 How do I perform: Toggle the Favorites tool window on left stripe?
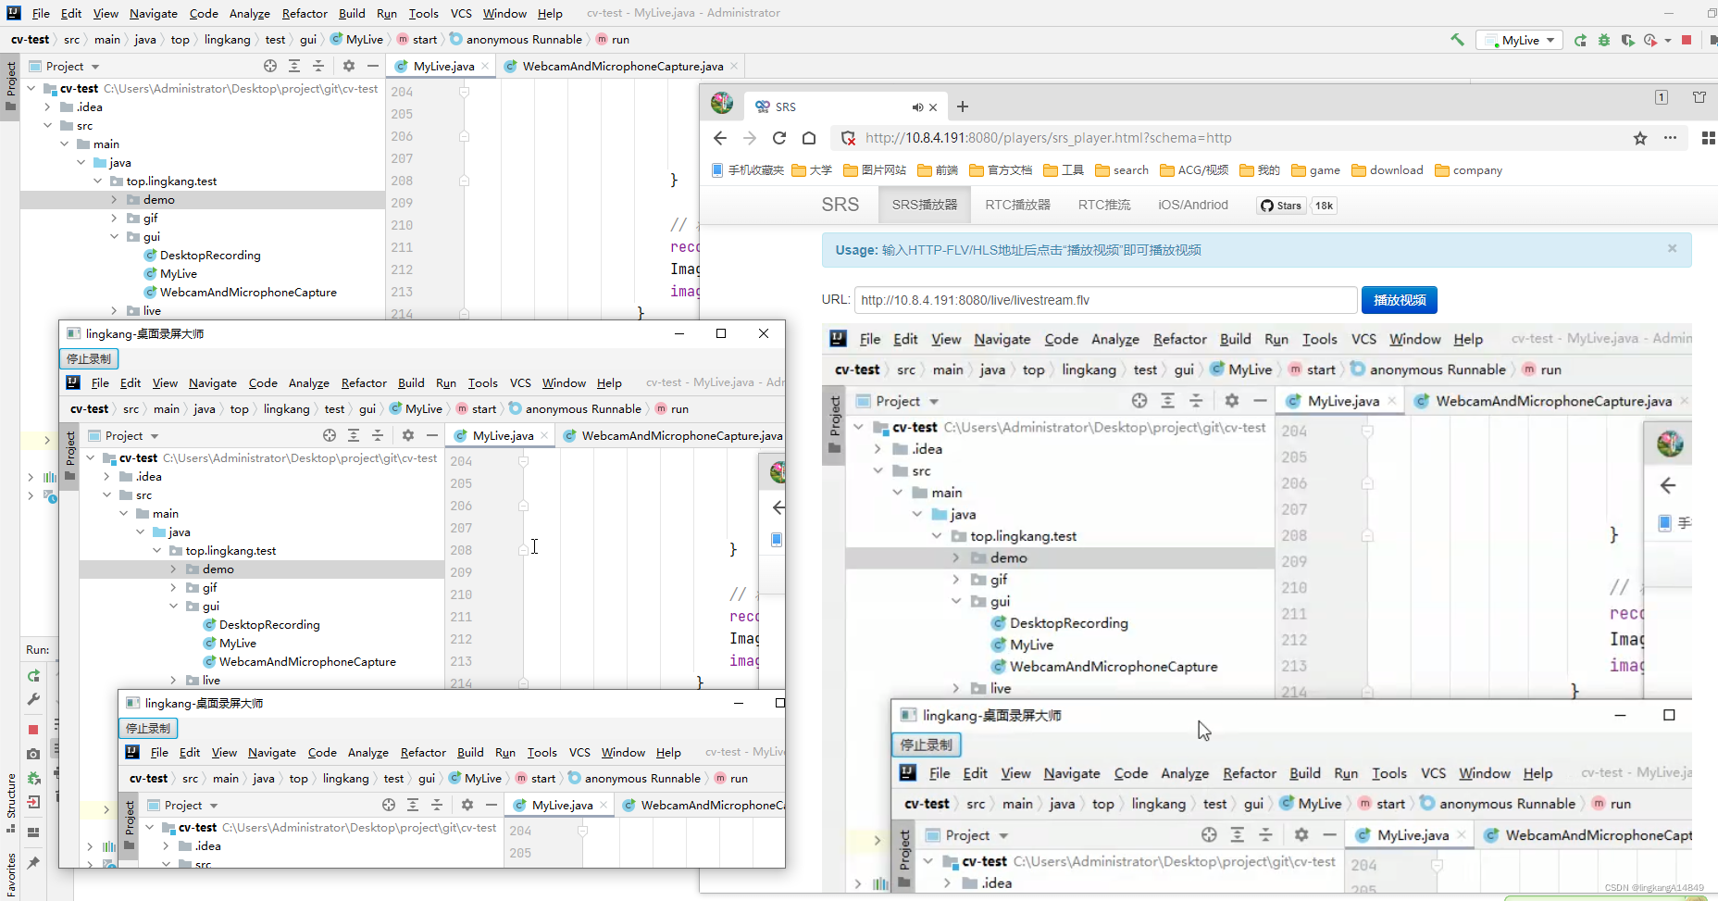pos(10,874)
